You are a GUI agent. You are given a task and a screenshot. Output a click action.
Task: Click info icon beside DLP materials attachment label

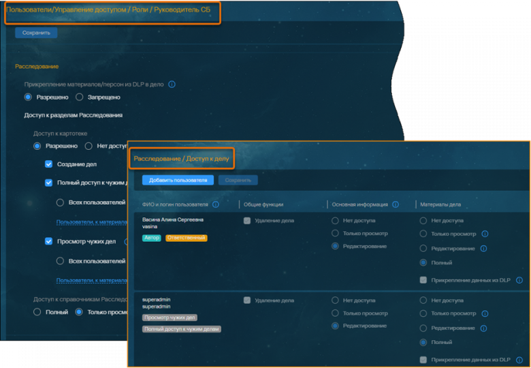172,85
